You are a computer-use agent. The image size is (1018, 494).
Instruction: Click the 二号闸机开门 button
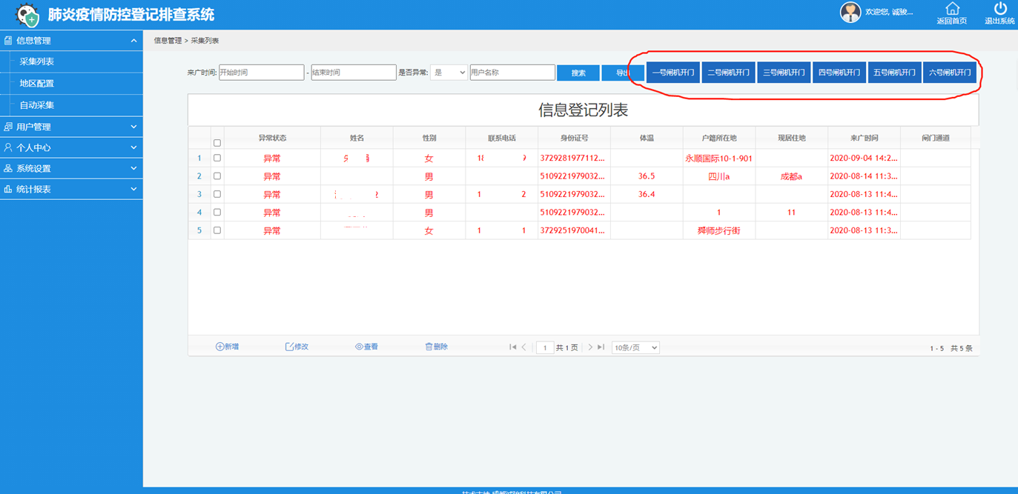tap(729, 73)
